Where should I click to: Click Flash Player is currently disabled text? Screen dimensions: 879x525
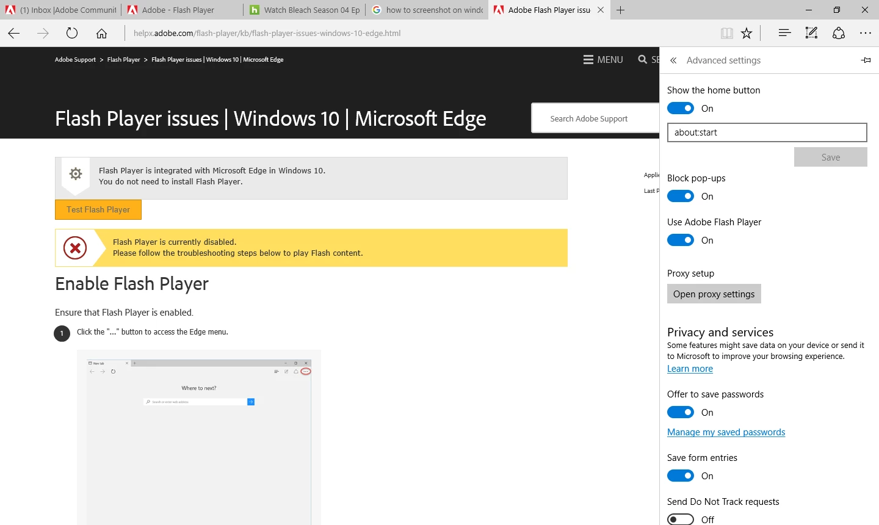coord(175,242)
